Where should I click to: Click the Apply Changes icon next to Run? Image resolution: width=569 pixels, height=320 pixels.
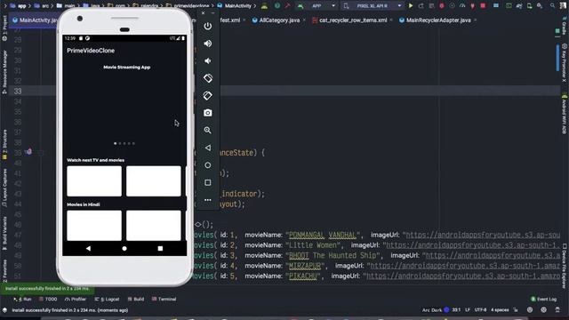click(x=421, y=6)
